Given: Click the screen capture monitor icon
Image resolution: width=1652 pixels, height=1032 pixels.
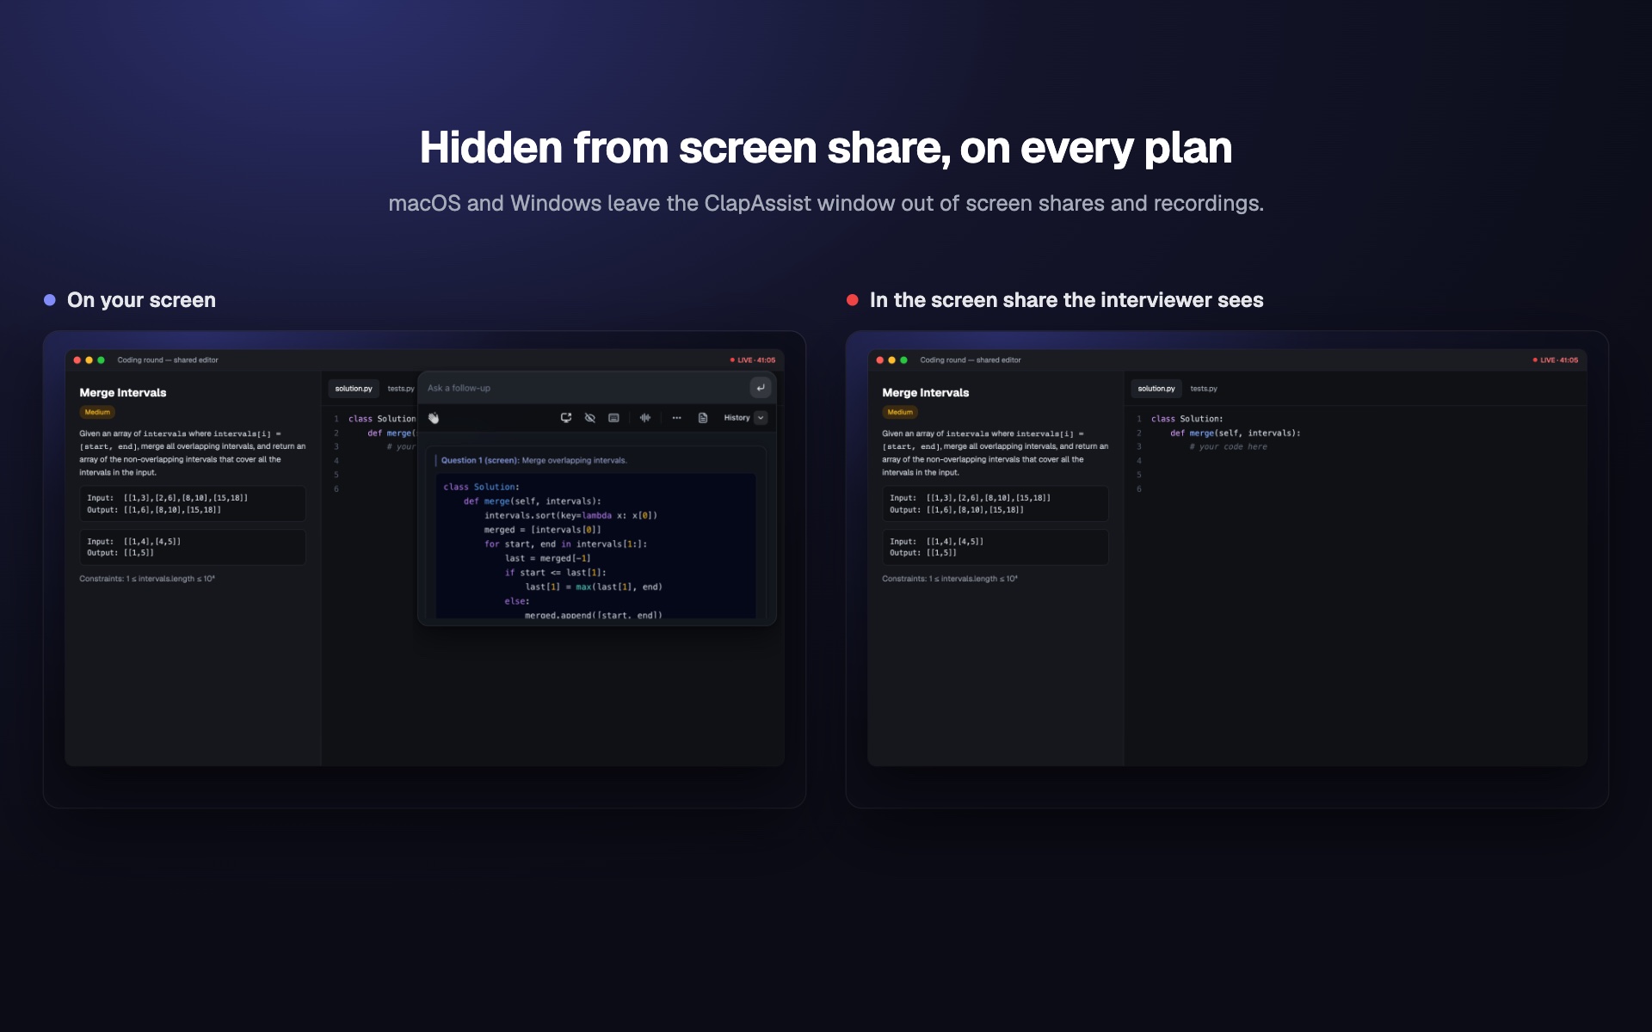Looking at the screenshot, I should pyautogui.click(x=566, y=418).
